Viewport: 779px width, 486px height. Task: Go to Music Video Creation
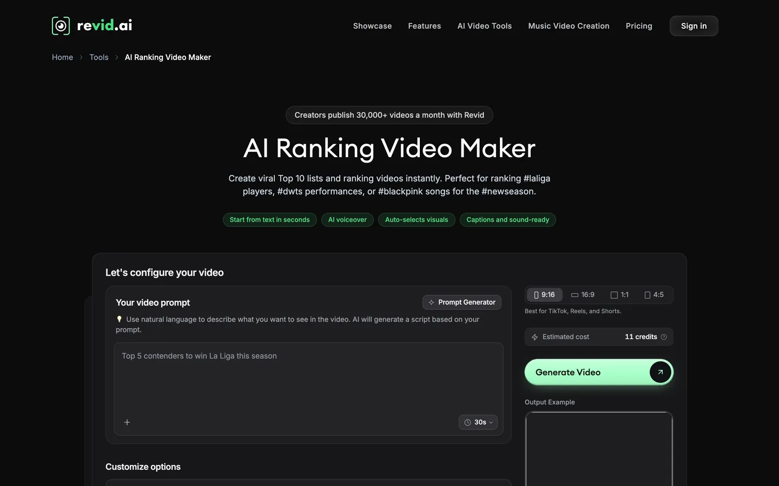pyautogui.click(x=569, y=26)
